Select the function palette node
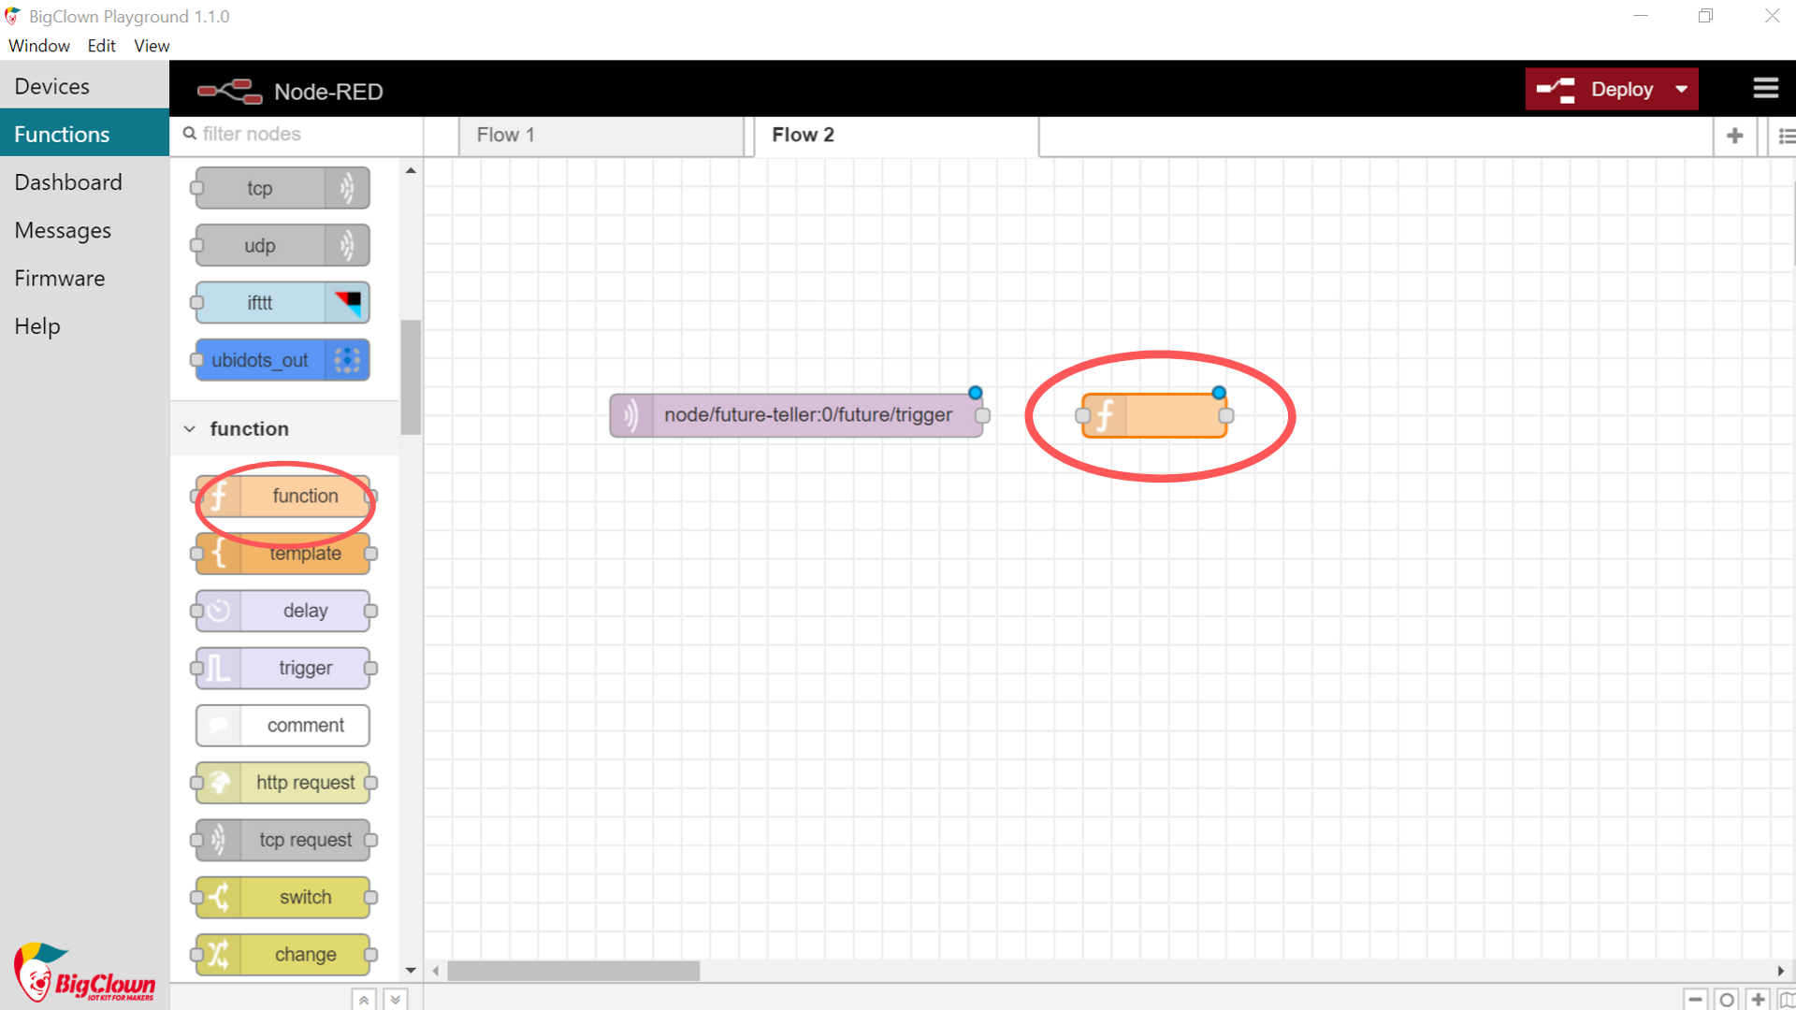This screenshot has width=1796, height=1010. click(x=282, y=496)
